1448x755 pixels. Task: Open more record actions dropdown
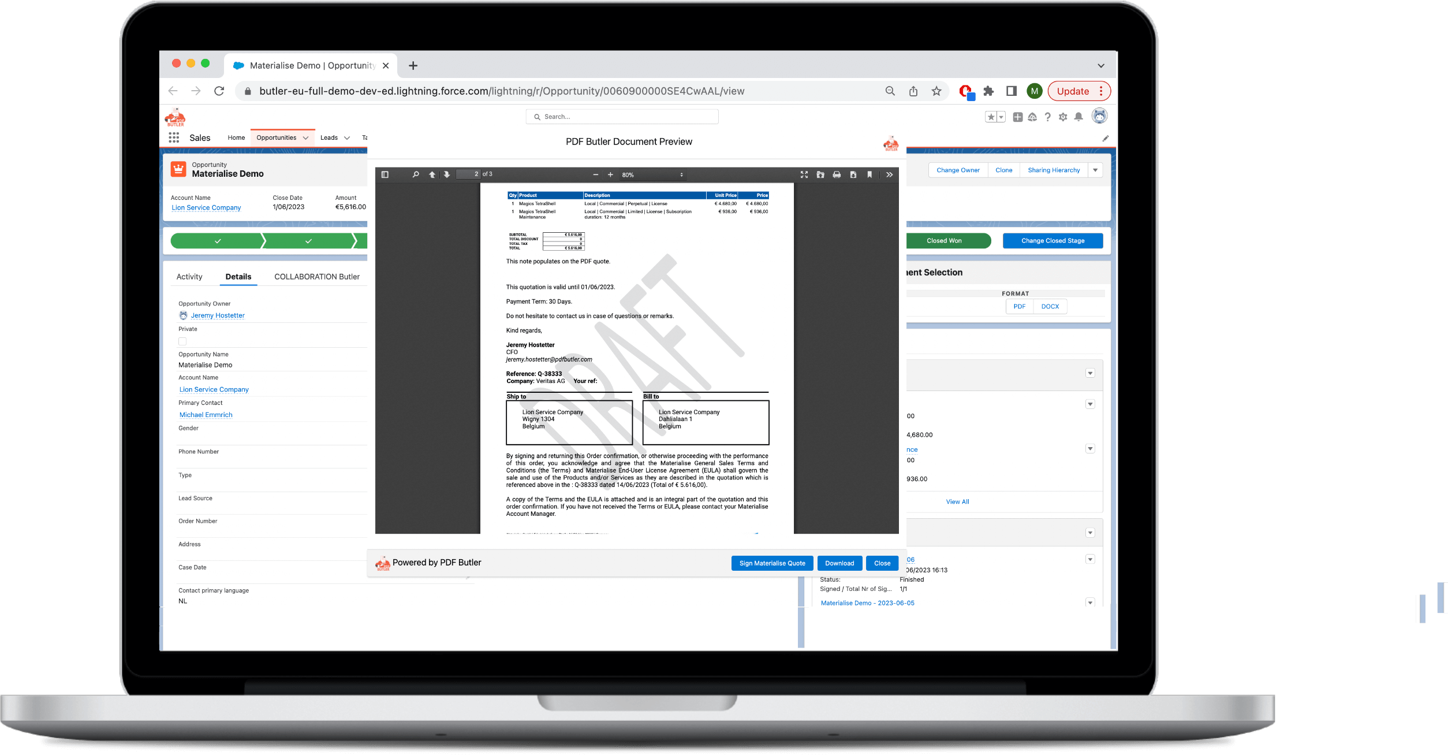point(1095,170)
